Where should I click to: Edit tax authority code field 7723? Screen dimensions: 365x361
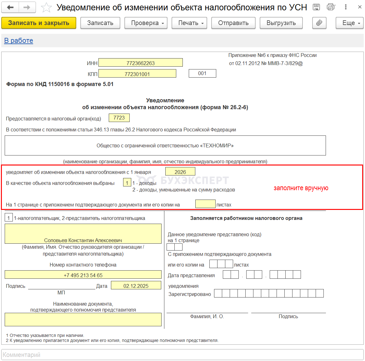[x=119, y=118]
